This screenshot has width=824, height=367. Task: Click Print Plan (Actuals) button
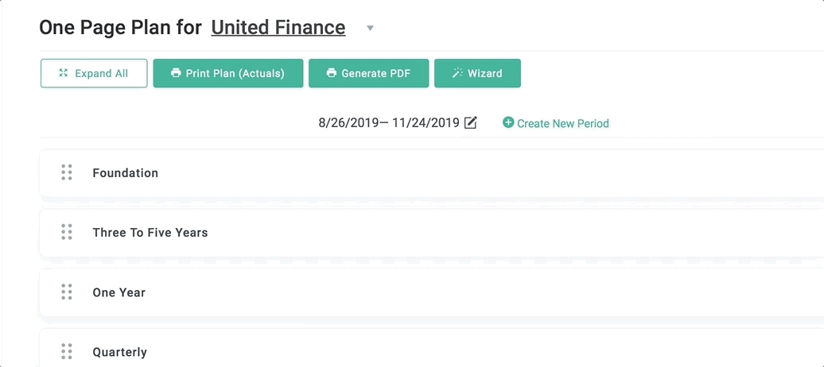pyautogui.click(x=228, y=73)
